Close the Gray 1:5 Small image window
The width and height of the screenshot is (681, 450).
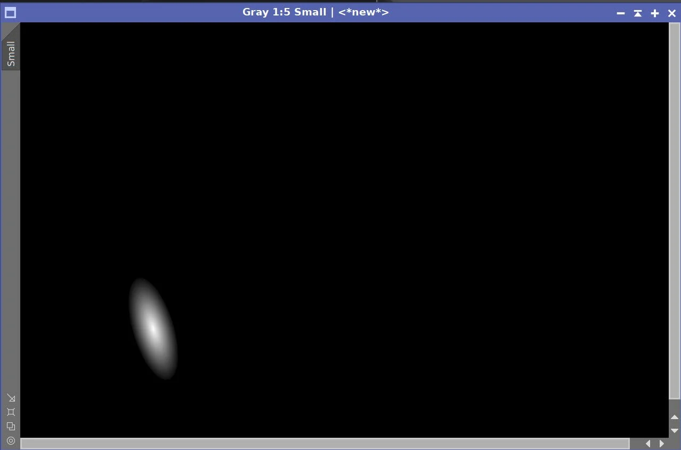[672, 13]
